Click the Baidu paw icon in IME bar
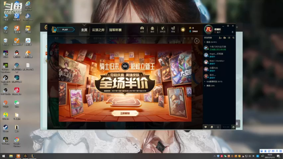This screenshot has height=159, width=283. point(261,151)
